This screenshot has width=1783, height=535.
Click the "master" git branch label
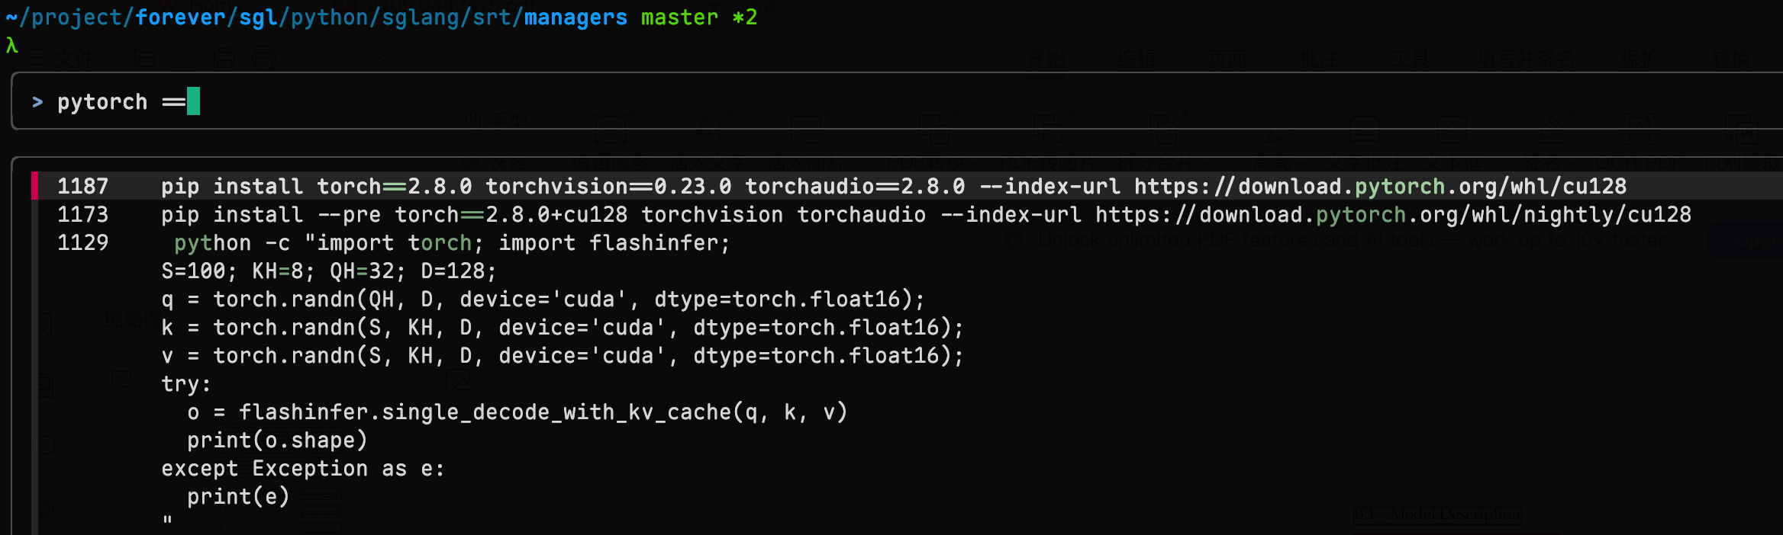pyautogui.click(x=679, y=18)
